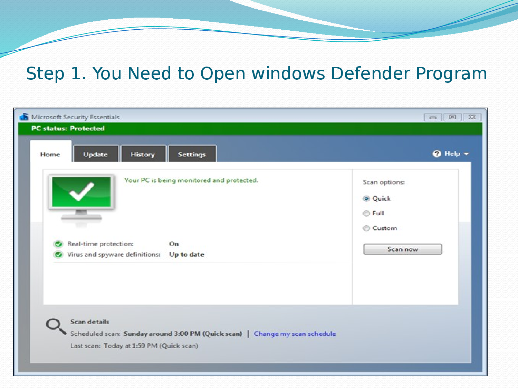Screen dimensions: 518x388
Task: Click 'PC status: Protected' status bar text
Action: click(x=68, y=128)
